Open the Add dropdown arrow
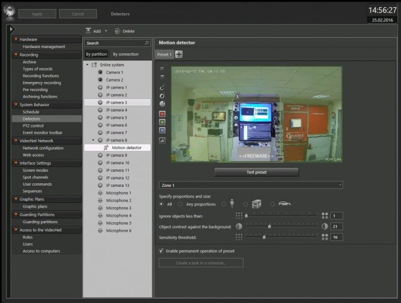This screenshot has width=401, height=303. 106,31
